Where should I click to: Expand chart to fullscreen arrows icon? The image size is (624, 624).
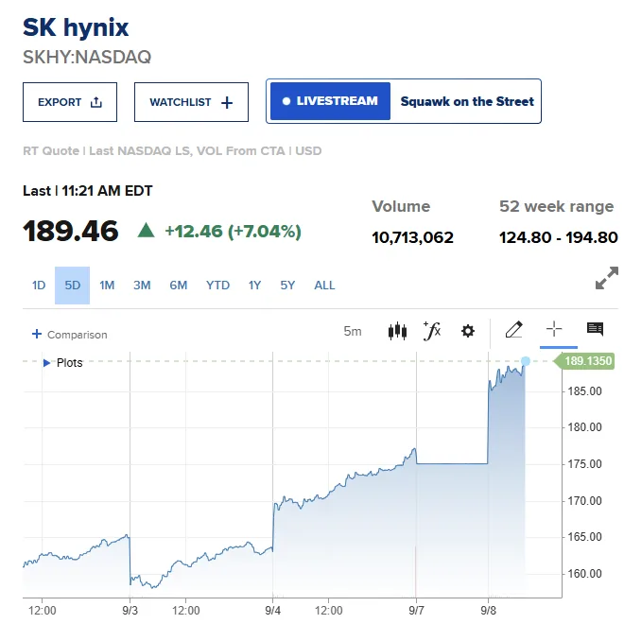pyautogui.click(x=607, y=278)
